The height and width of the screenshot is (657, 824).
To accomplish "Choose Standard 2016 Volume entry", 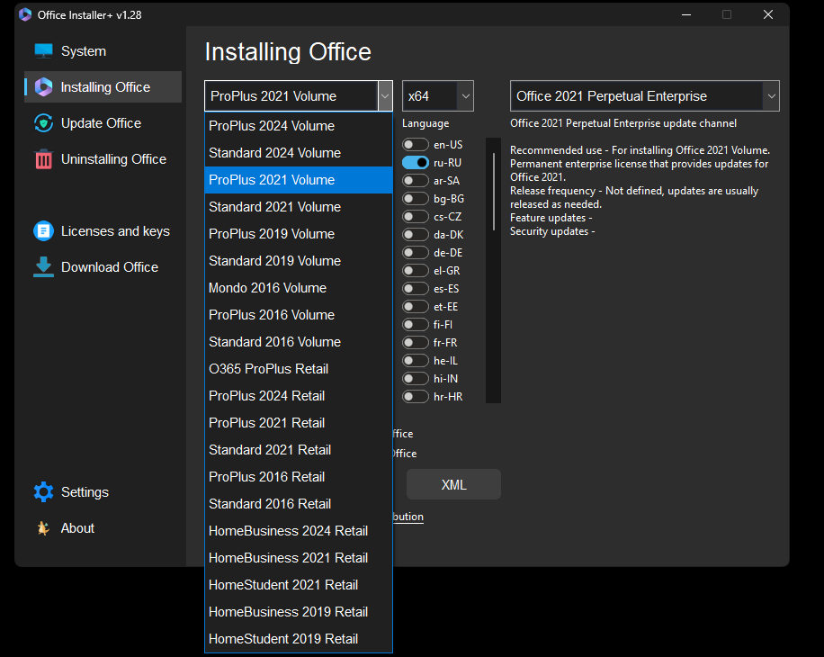I will [x=299, y=342].
